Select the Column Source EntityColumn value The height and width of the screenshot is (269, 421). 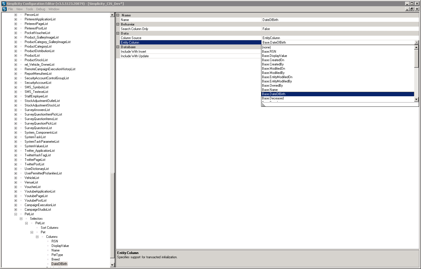click(x=340, y=38)
